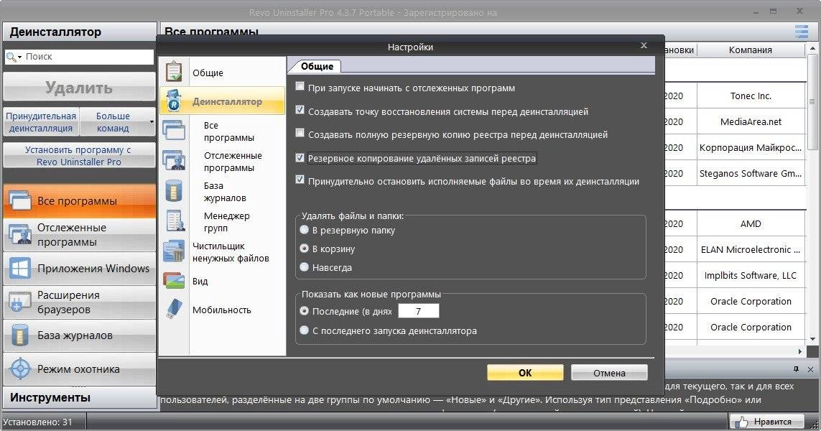Image resolution: width=821 pixels, height=431 pixels.
Task: Close the Настройки dialog
Action: pos(644,45)
